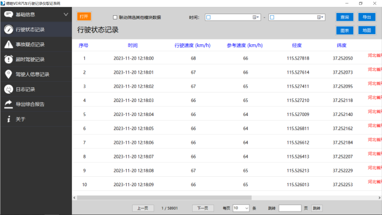The image size is (382, 215).
Task: Open calendar icon of end time field
Action: [x=319, y=17]
